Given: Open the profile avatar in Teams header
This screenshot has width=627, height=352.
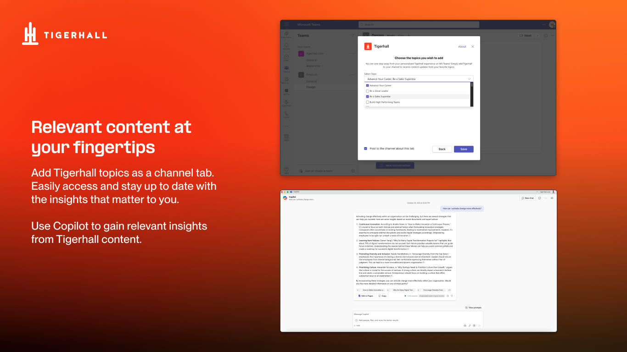Looking at the screenshot, I should (552, 25).
